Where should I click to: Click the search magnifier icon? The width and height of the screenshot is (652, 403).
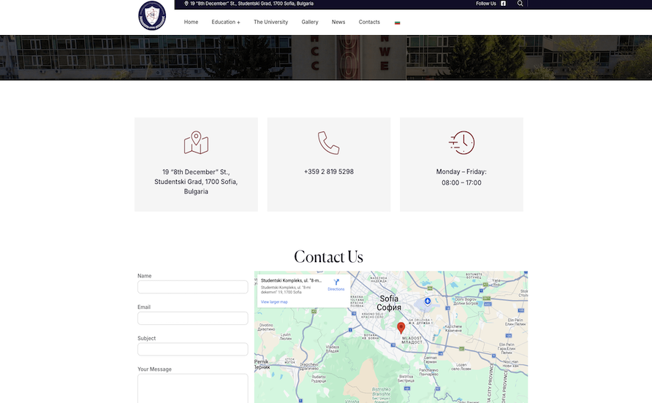[x=520, y=4]
